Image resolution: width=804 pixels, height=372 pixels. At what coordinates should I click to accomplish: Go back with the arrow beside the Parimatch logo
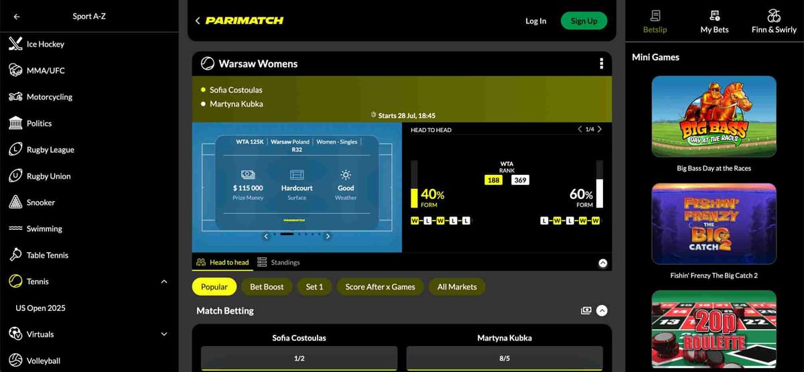click(198, 21)
